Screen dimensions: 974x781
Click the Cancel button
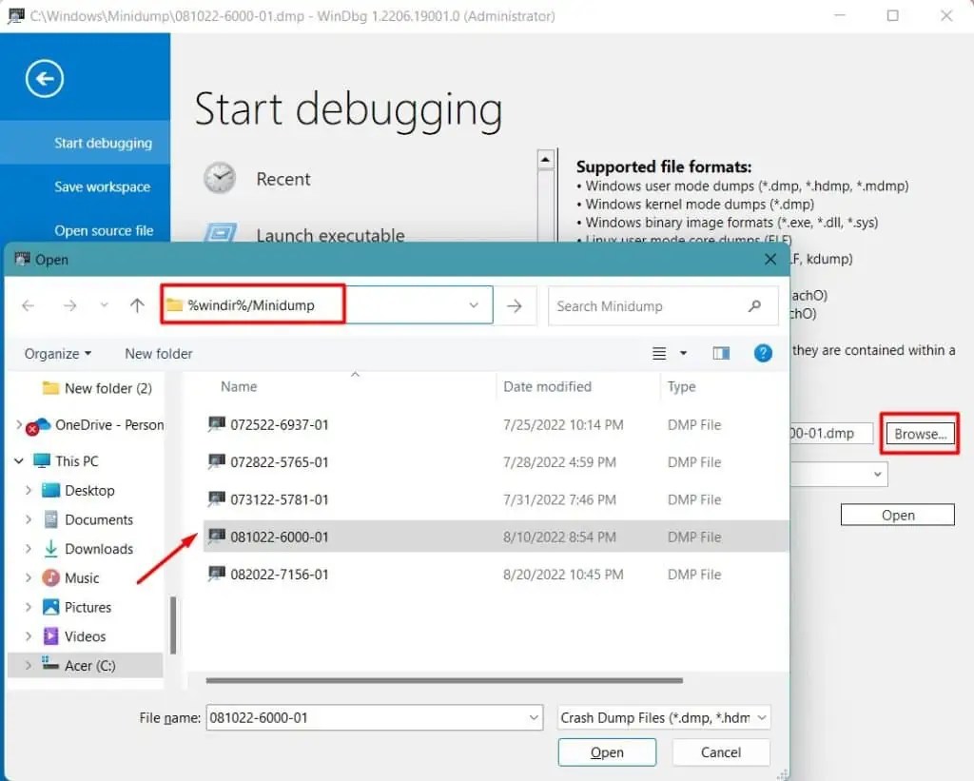[x=720, y=752]
